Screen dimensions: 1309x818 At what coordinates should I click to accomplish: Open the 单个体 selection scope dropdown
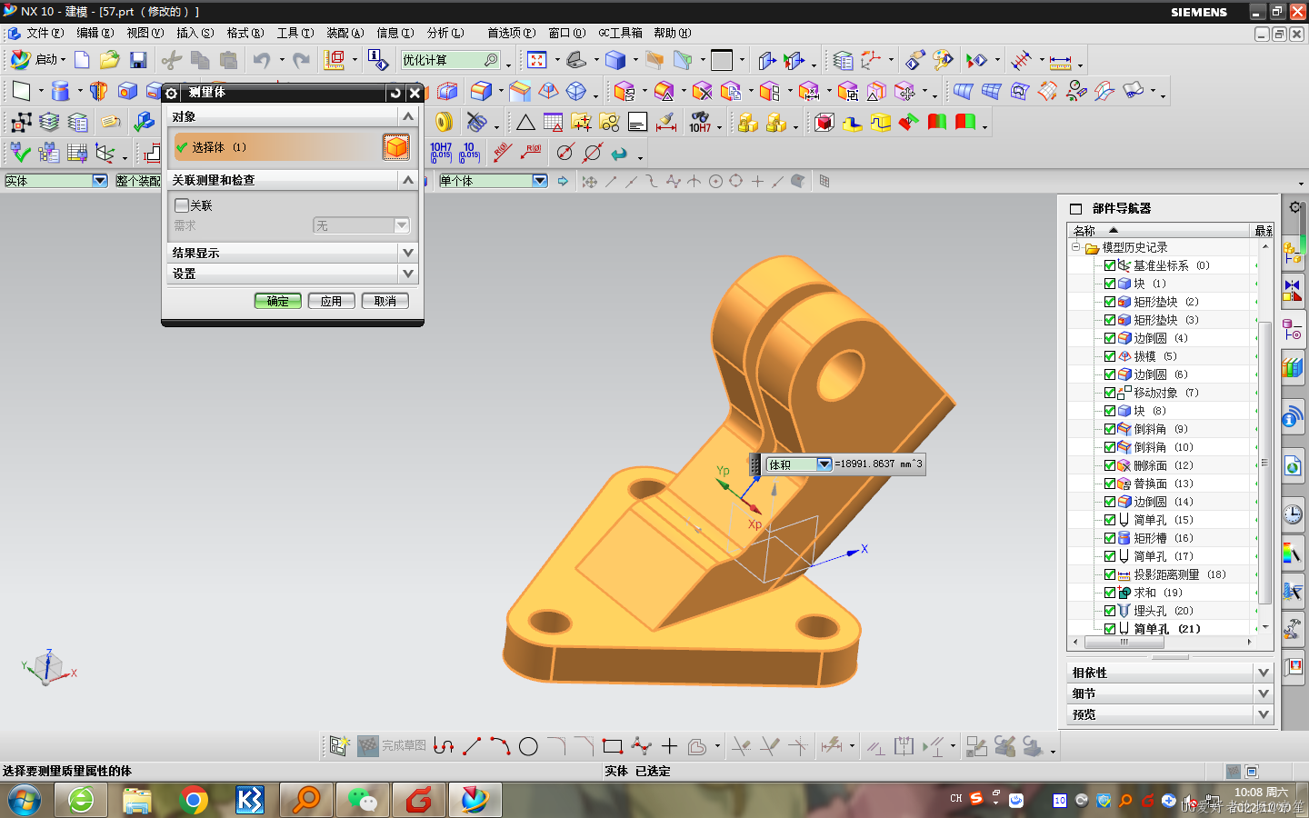coord(540,181)
